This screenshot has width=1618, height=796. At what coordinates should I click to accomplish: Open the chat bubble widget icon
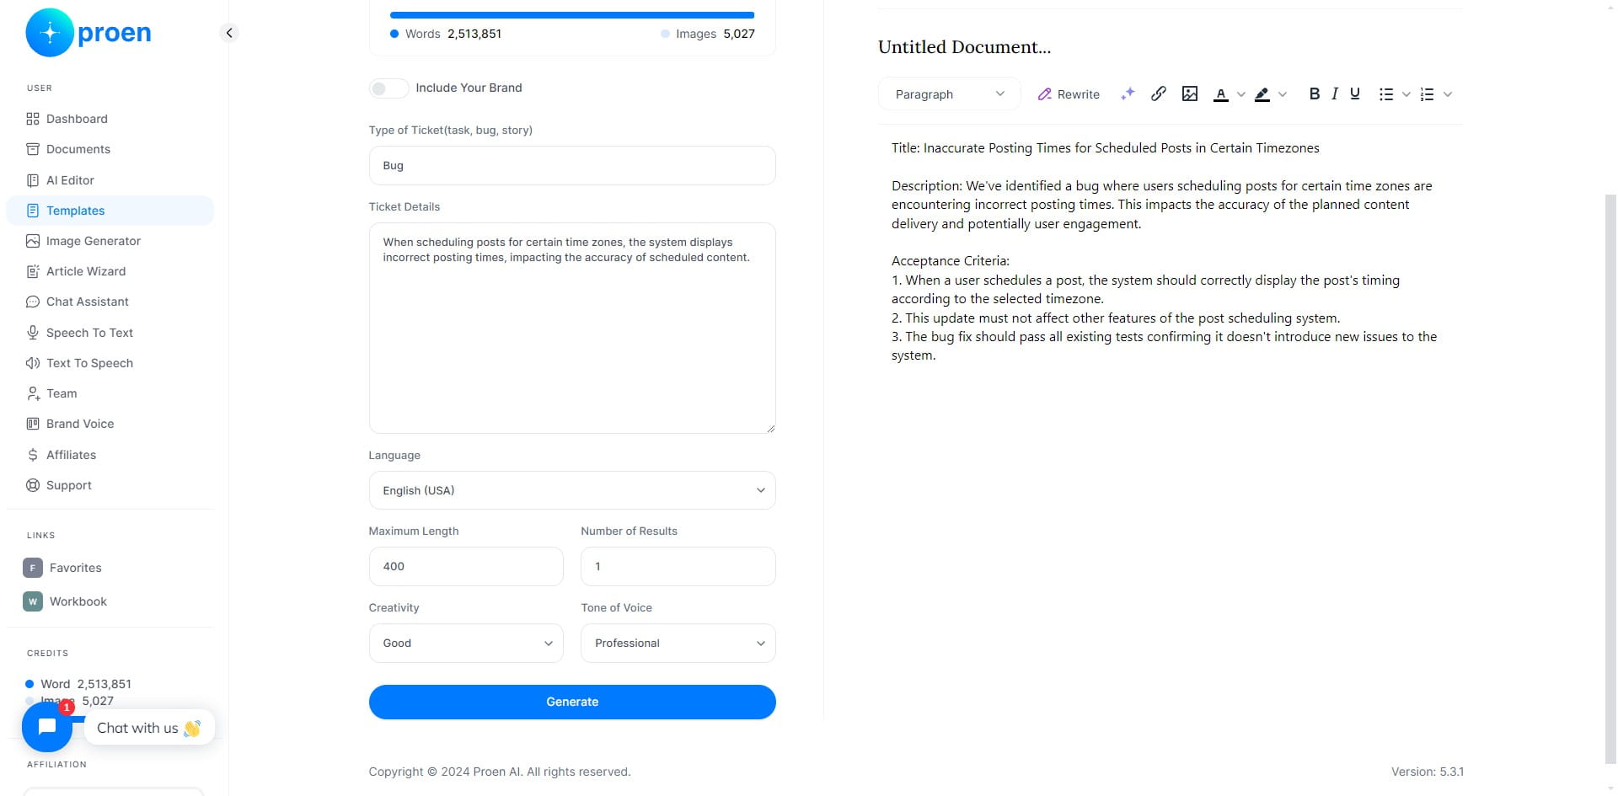tap(47, 726)
